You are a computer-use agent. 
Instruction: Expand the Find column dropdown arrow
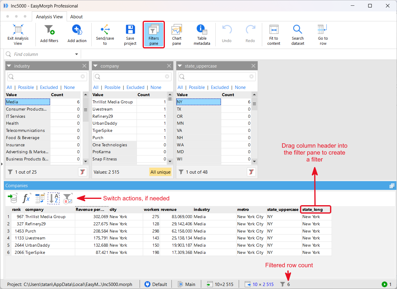click(77, 54)
